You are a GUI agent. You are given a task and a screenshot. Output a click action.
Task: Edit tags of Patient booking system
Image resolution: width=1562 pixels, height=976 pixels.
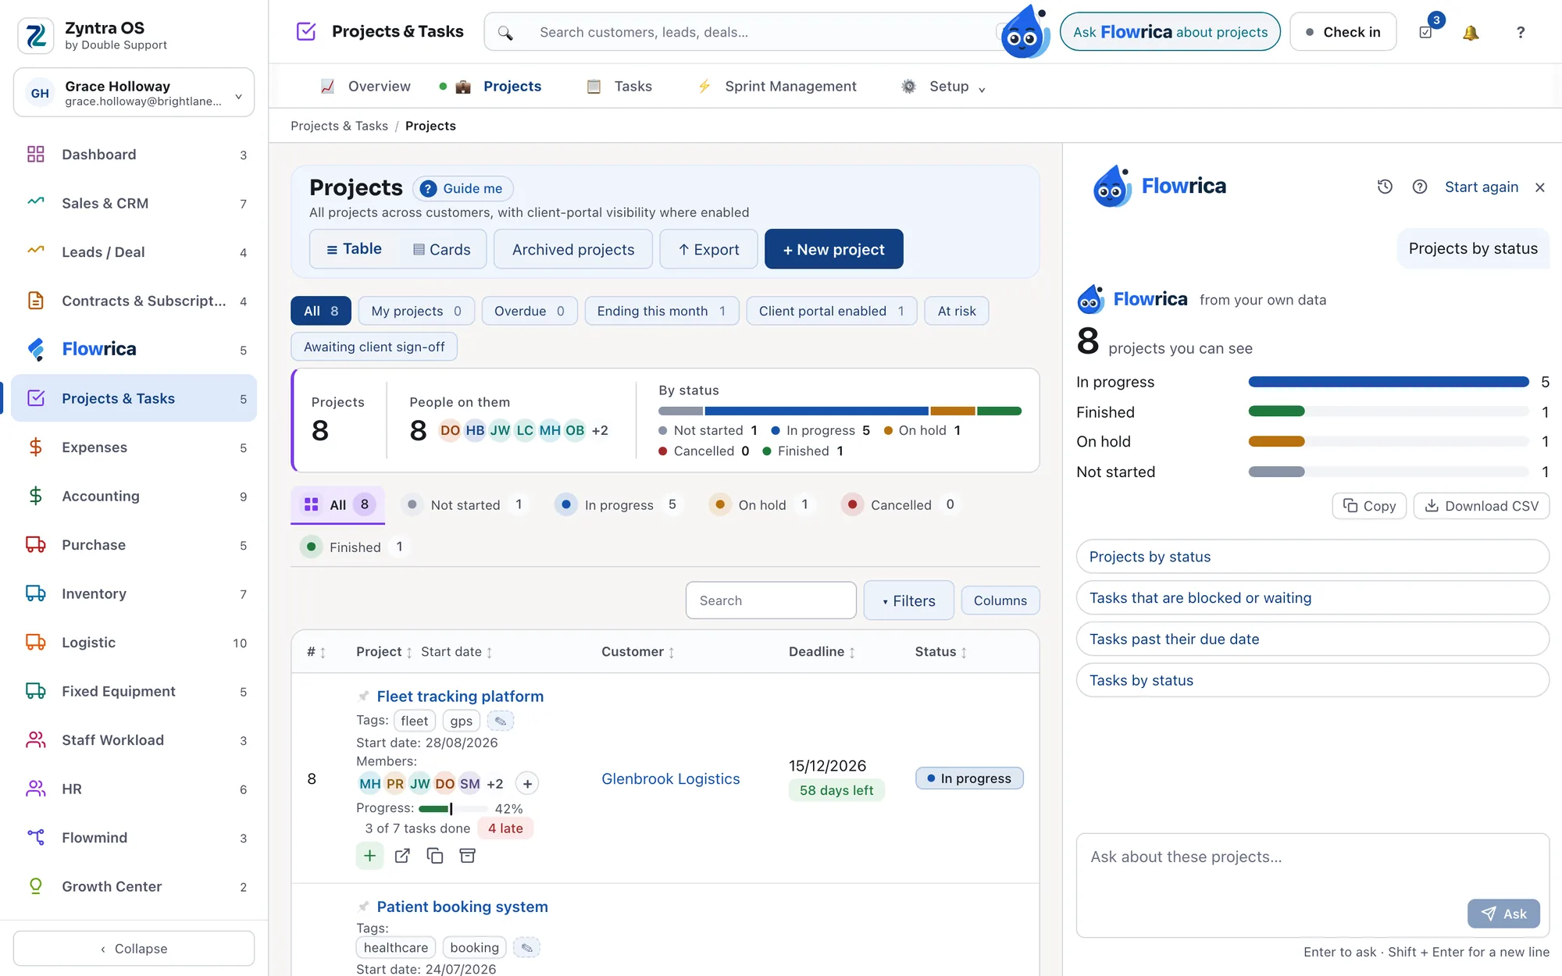(527, 948)
